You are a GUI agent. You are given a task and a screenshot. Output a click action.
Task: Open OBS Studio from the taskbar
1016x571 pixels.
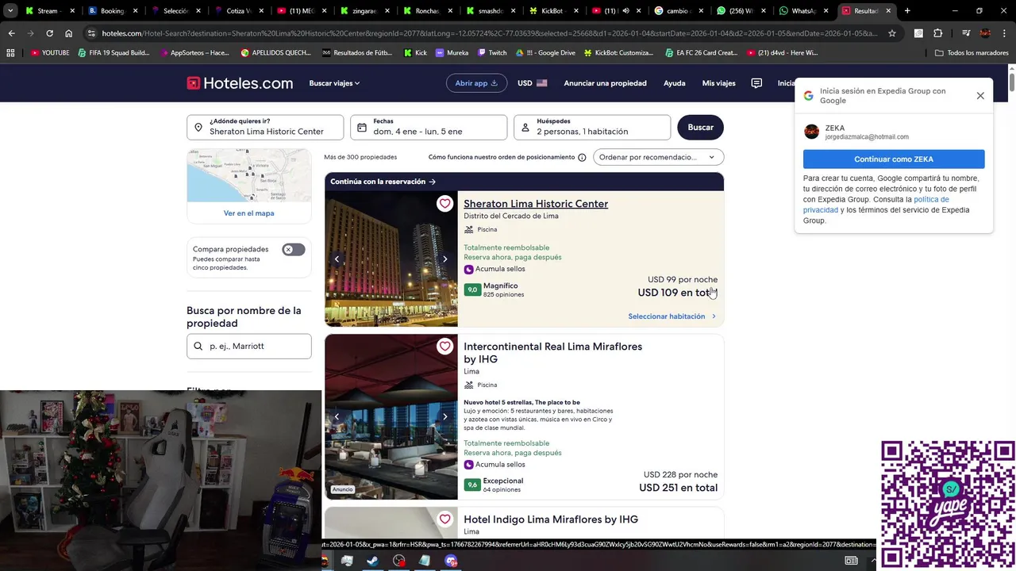[398, 561]
